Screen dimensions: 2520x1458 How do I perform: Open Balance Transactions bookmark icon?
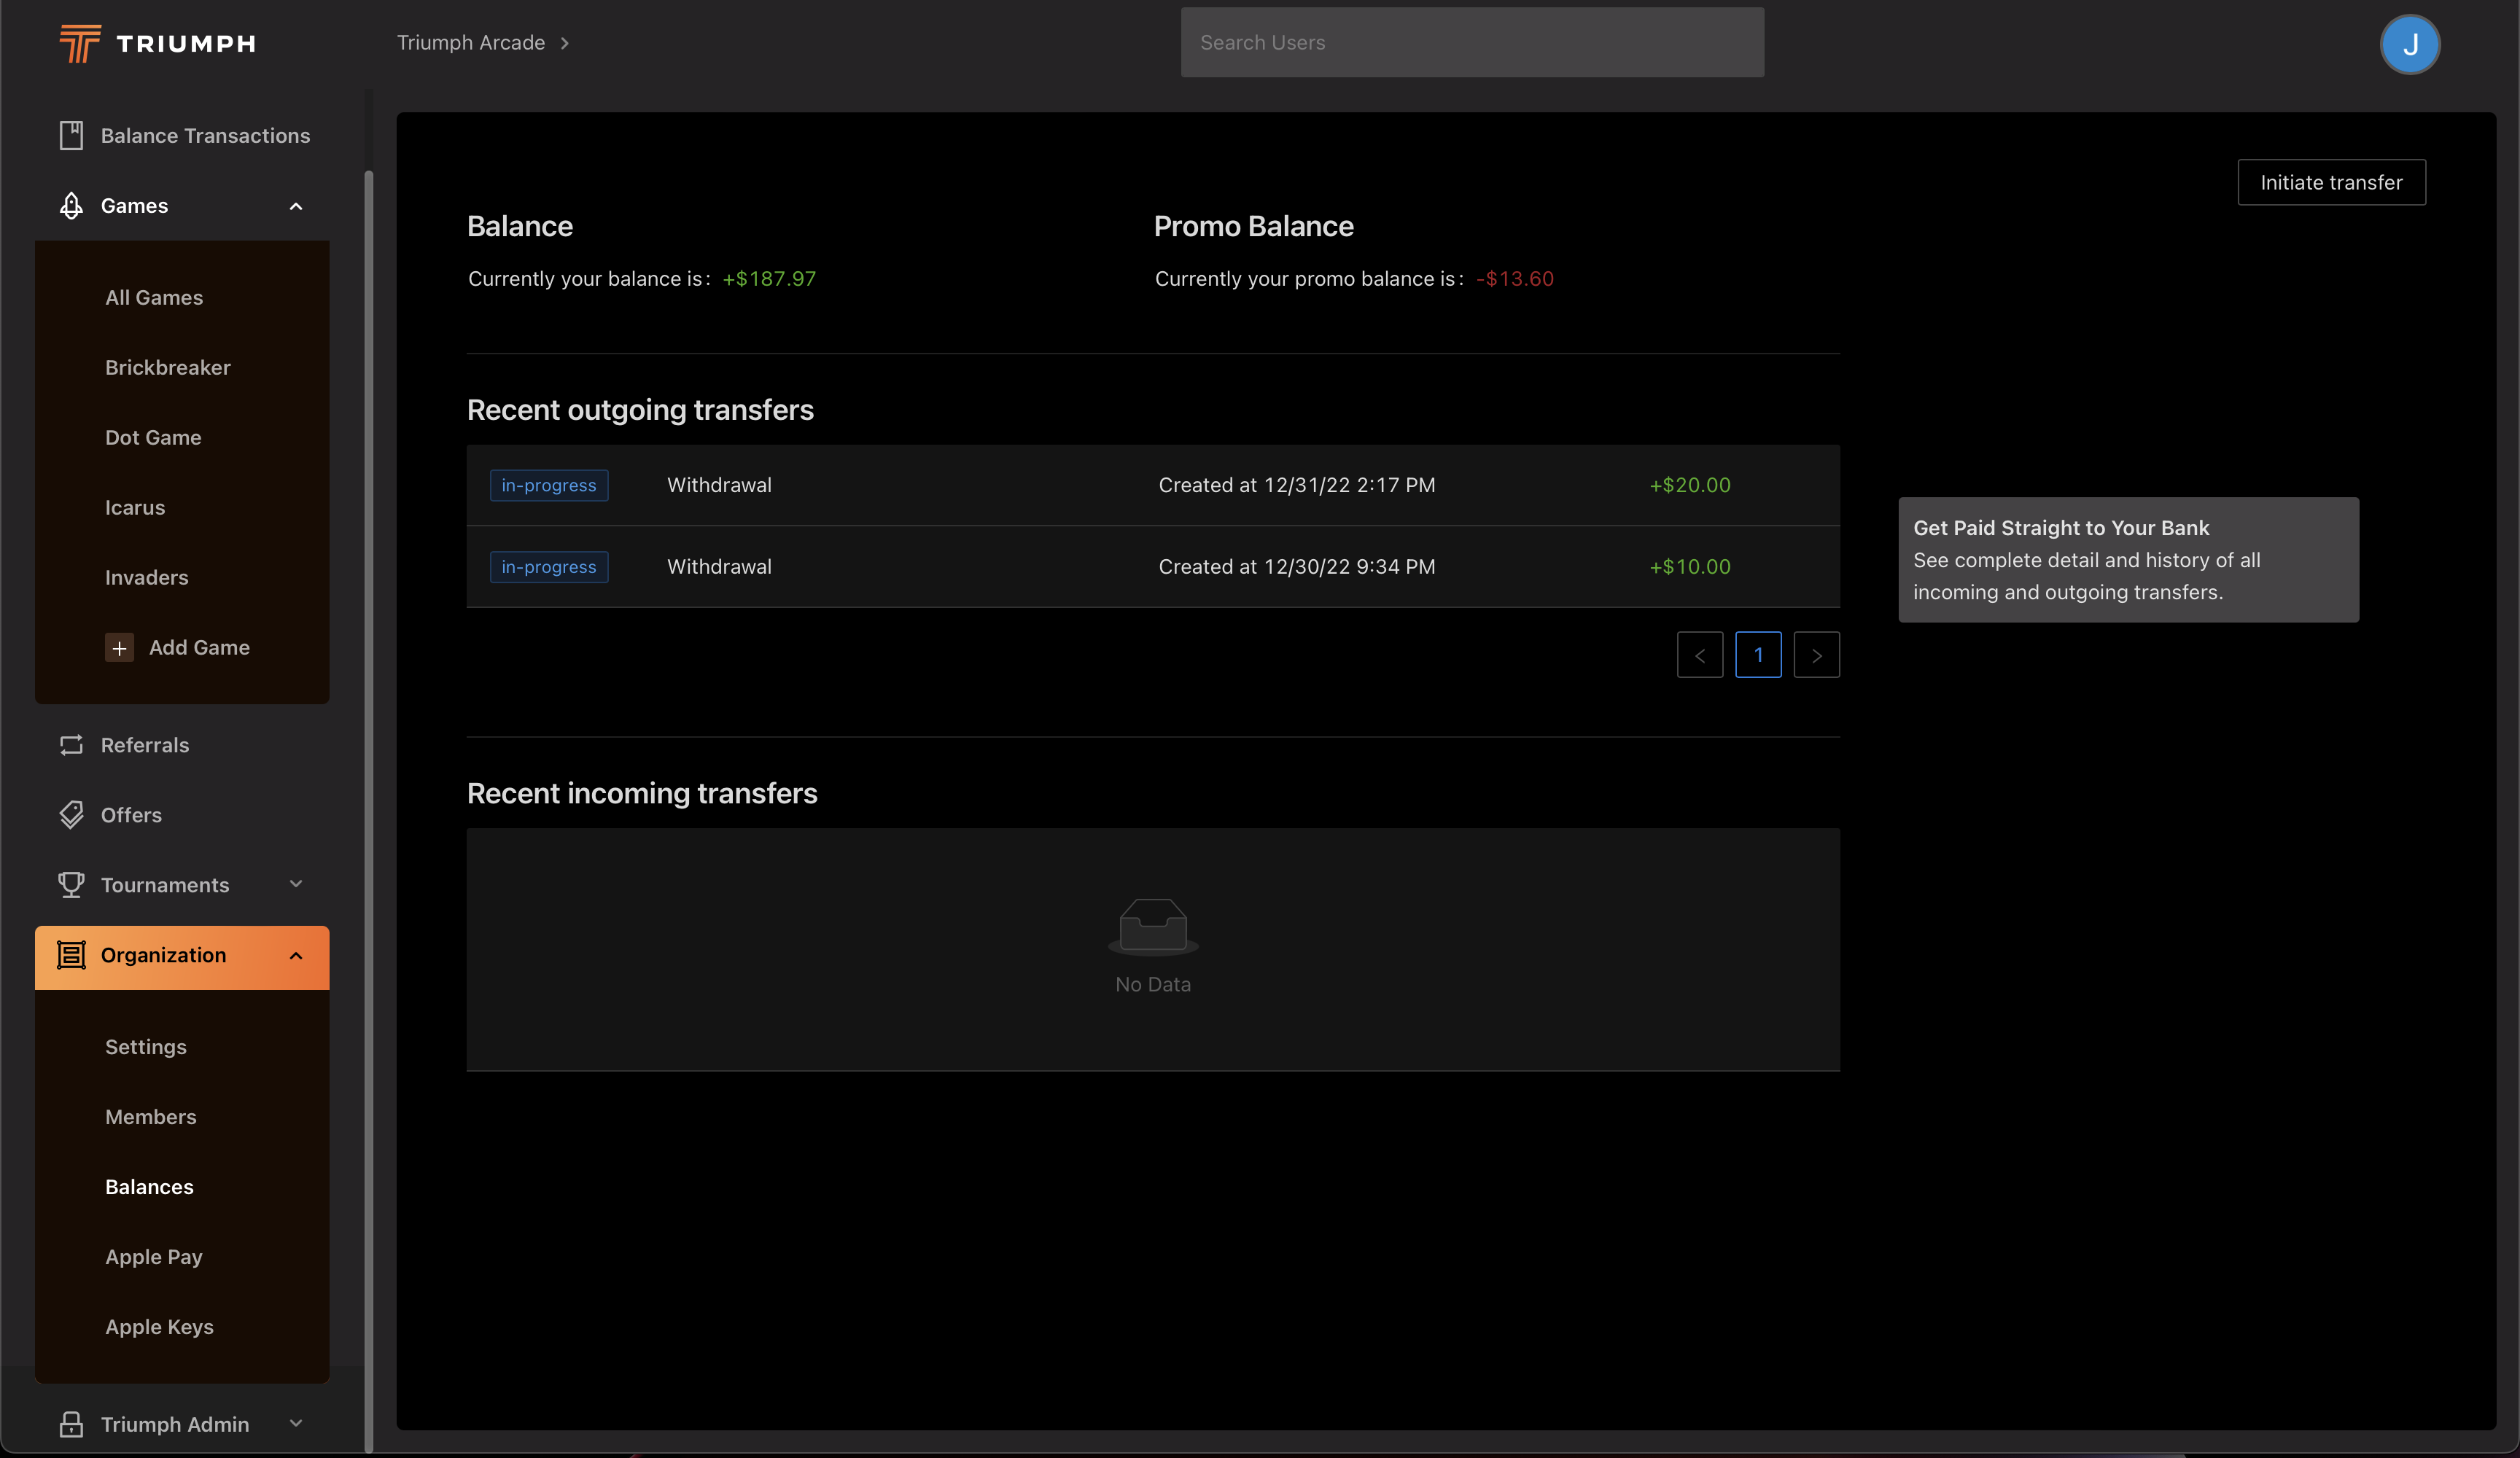71,135
